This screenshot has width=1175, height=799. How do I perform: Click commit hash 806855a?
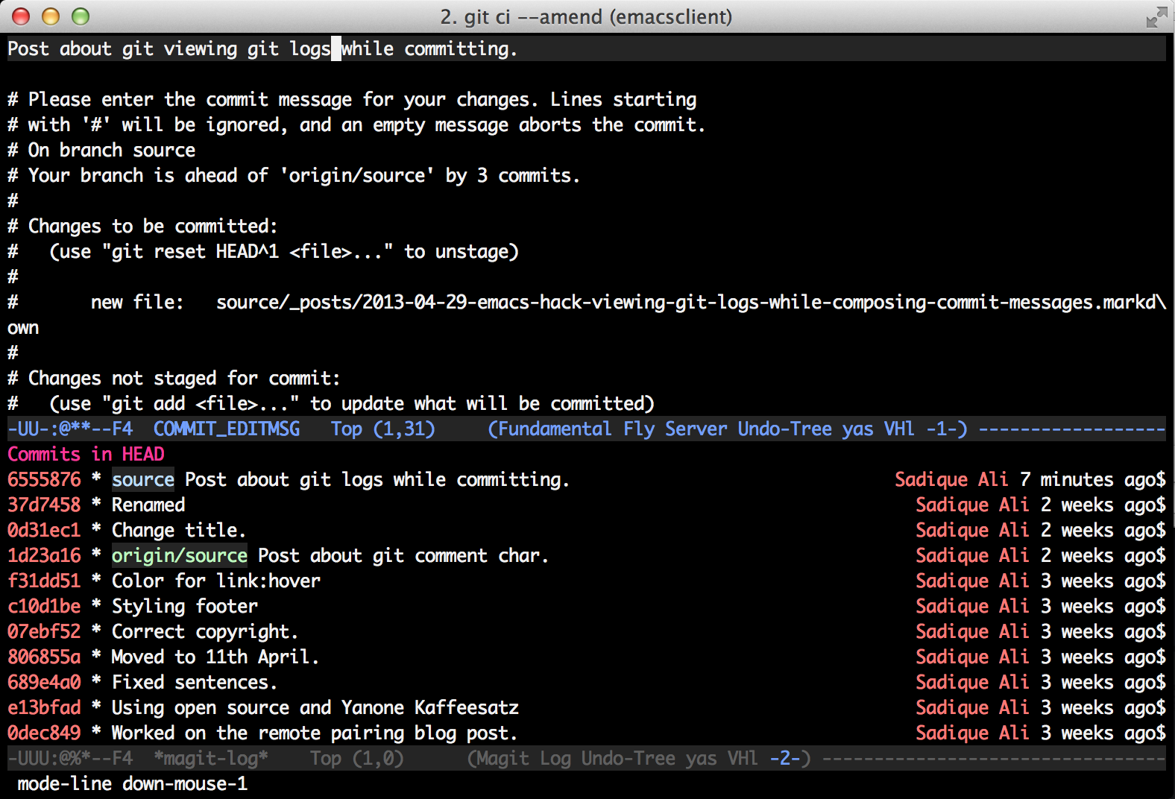[x=44, y=657]
